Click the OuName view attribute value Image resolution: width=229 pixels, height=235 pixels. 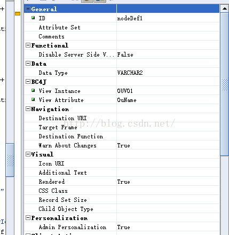pos(127,100)
